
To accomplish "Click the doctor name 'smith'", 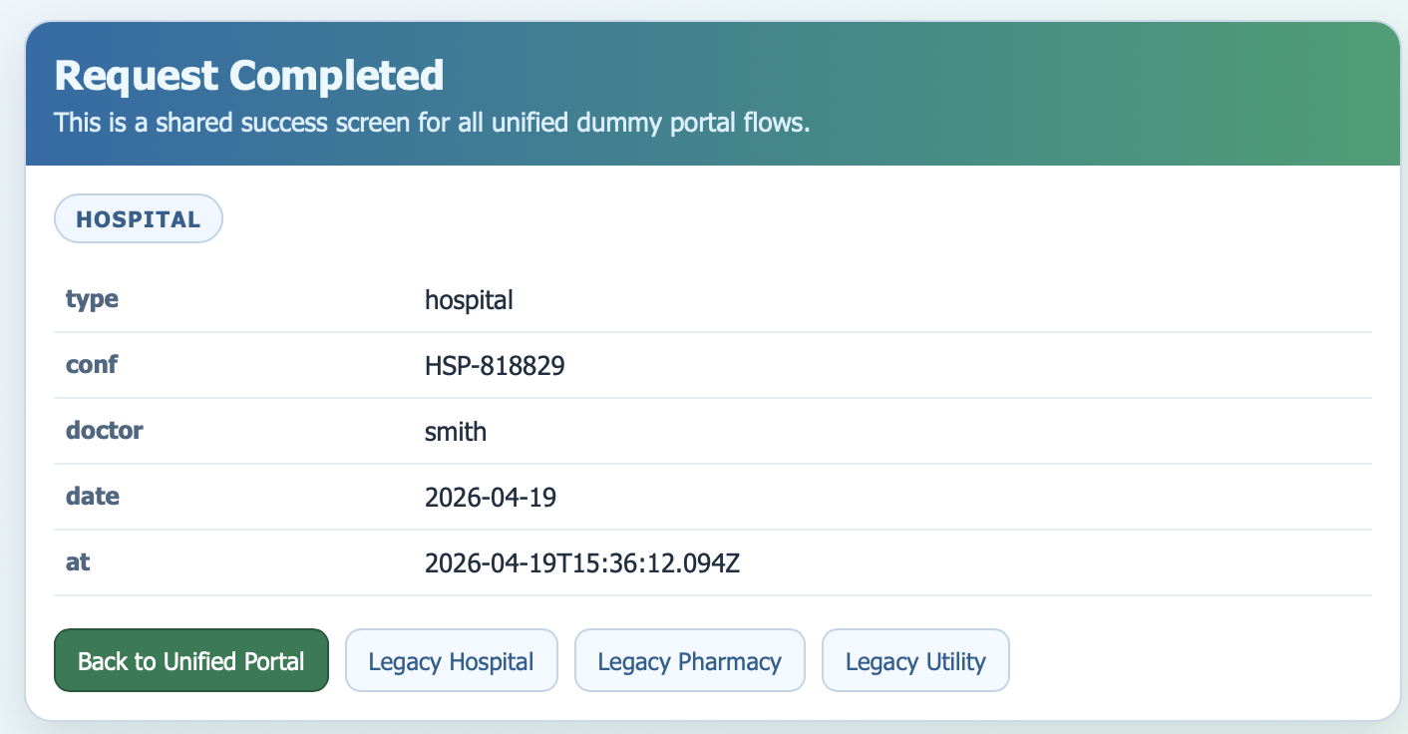I will (456, 432).
